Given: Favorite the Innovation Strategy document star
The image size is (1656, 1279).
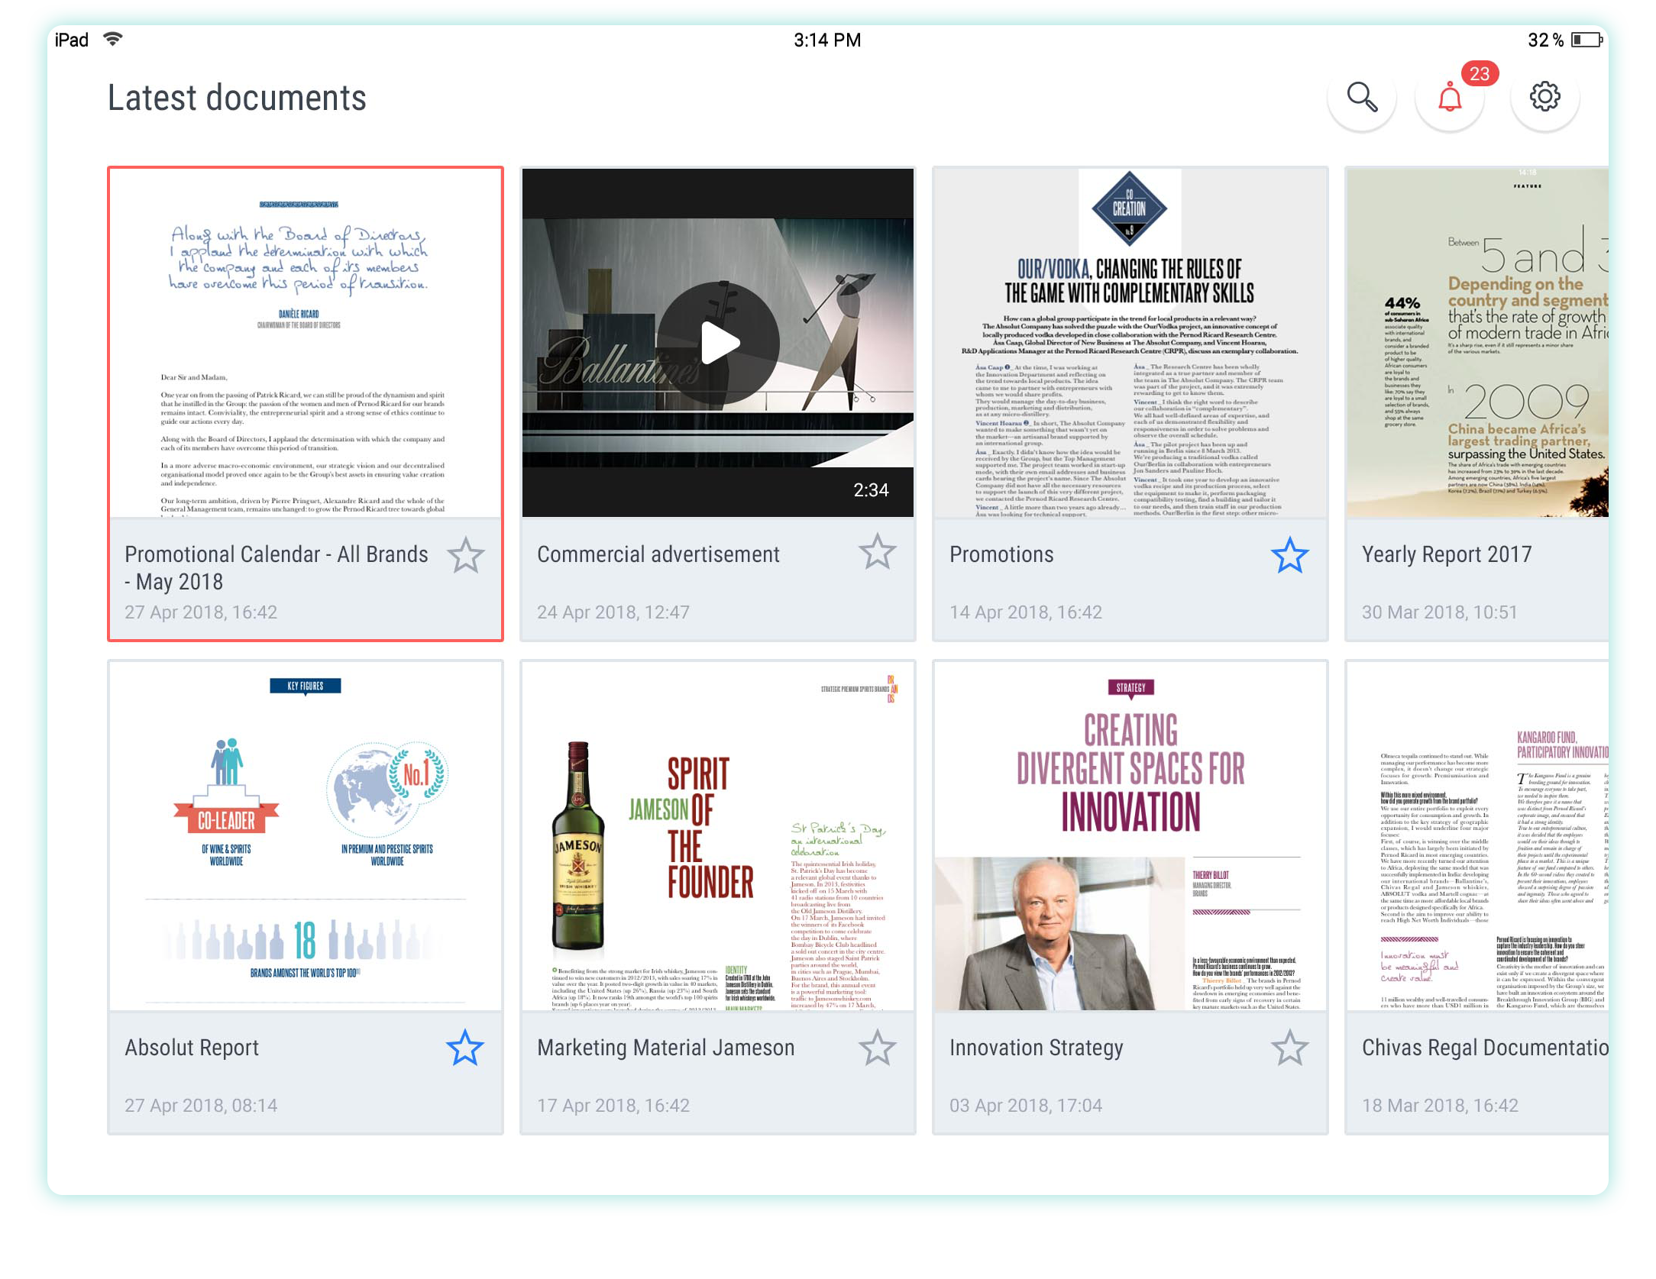Looking at the screenshot, I should (1289, 1048).
